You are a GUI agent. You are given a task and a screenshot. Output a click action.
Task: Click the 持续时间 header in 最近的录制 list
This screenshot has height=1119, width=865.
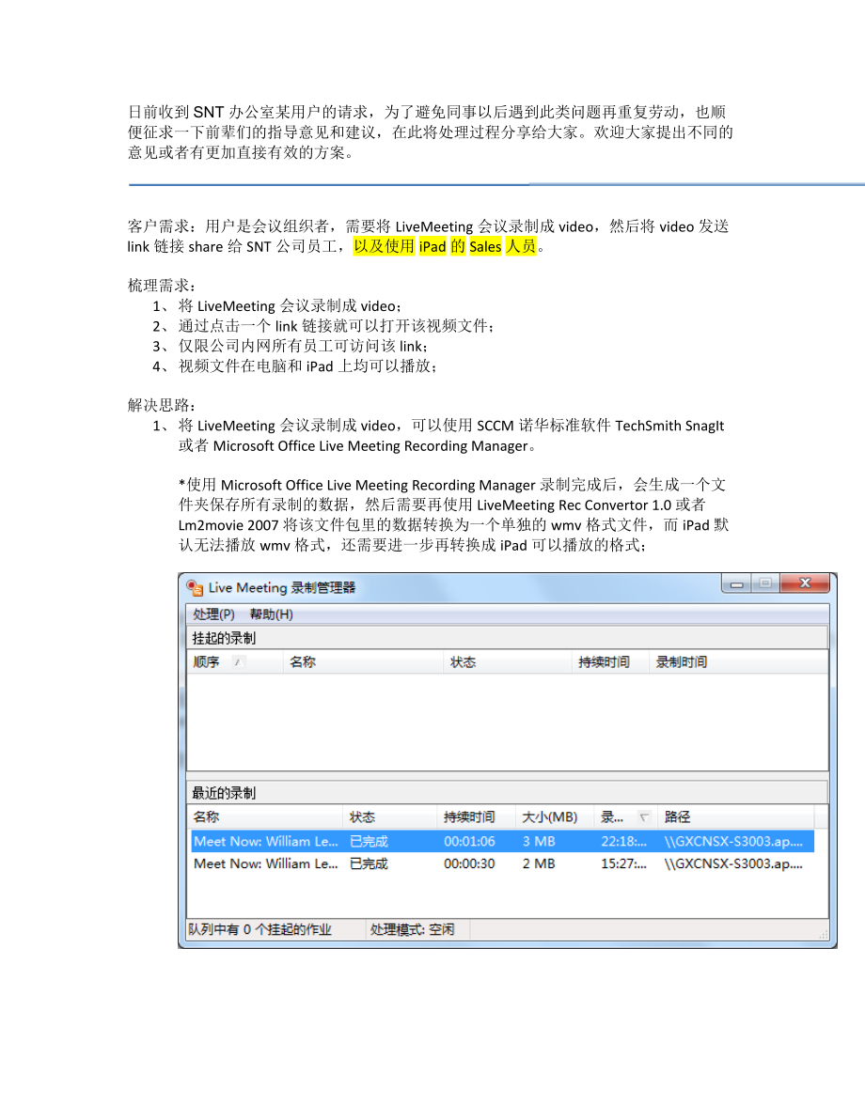(x=475, y=817)
